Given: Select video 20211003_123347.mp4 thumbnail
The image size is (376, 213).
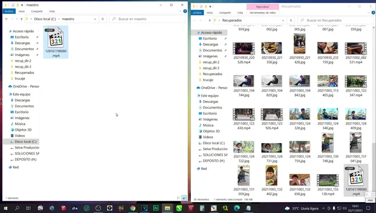Looking at the screenshot, I should click(x=356, y=82).
